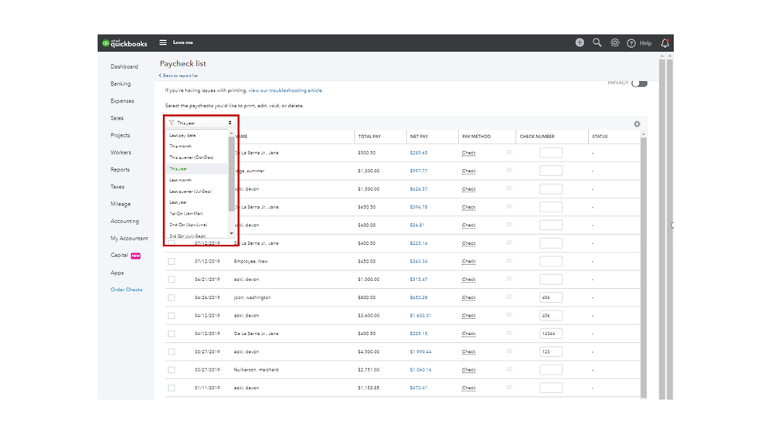Open the view our troubleshooting article link
This screenshot has width=772, height=434.
285,90
